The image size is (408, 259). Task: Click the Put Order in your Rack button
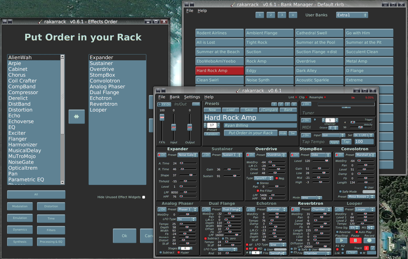251,133
